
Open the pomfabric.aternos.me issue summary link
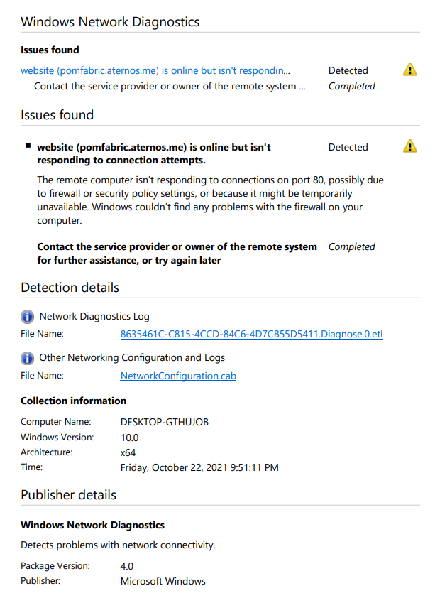pyautogui.click(x=155, y=71)
